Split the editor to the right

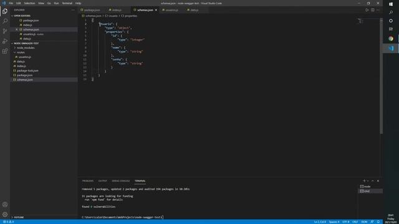point(373,10)
